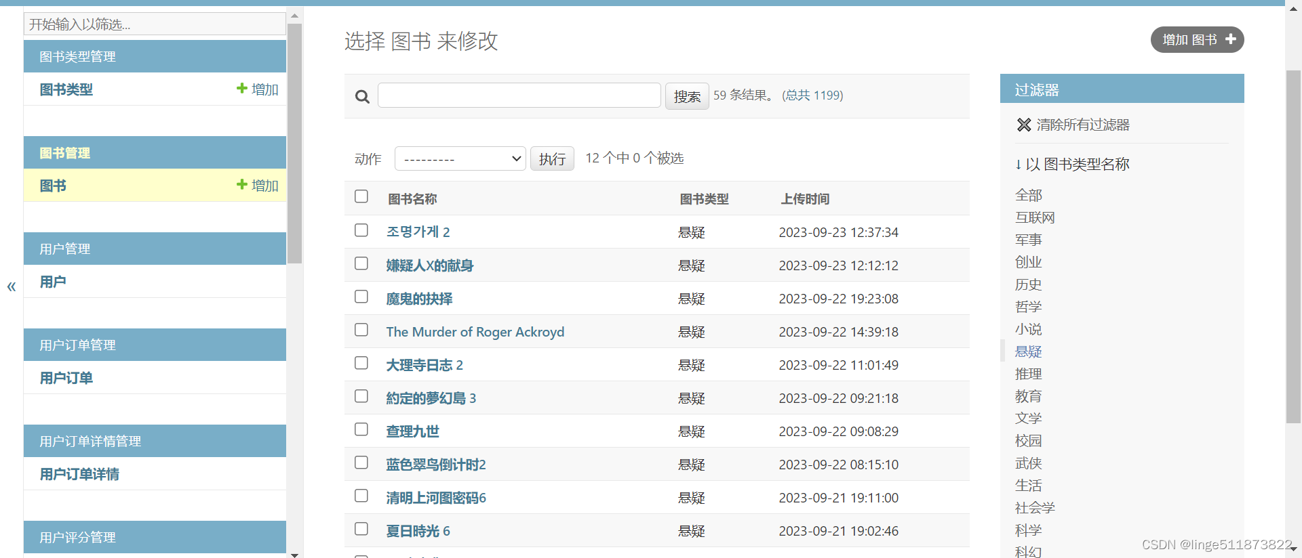Check the box for 魔鬼的抉择
Viewport: 1302px width, 558px height.
[361, 297]
